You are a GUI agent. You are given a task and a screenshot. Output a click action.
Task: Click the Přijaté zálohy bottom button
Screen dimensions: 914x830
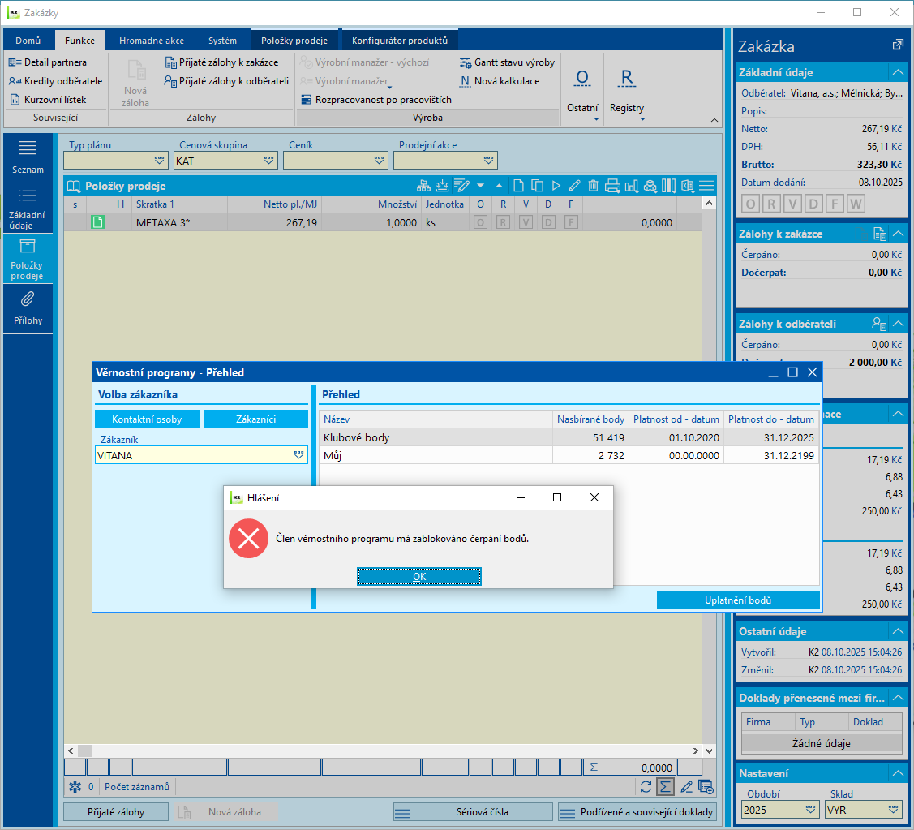tap(116, 812)
